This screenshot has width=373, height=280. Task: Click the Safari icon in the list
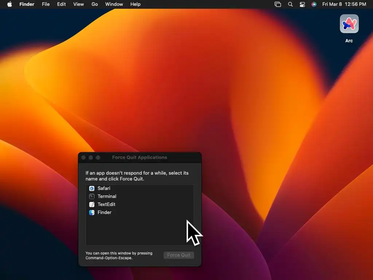pos(92,188)
